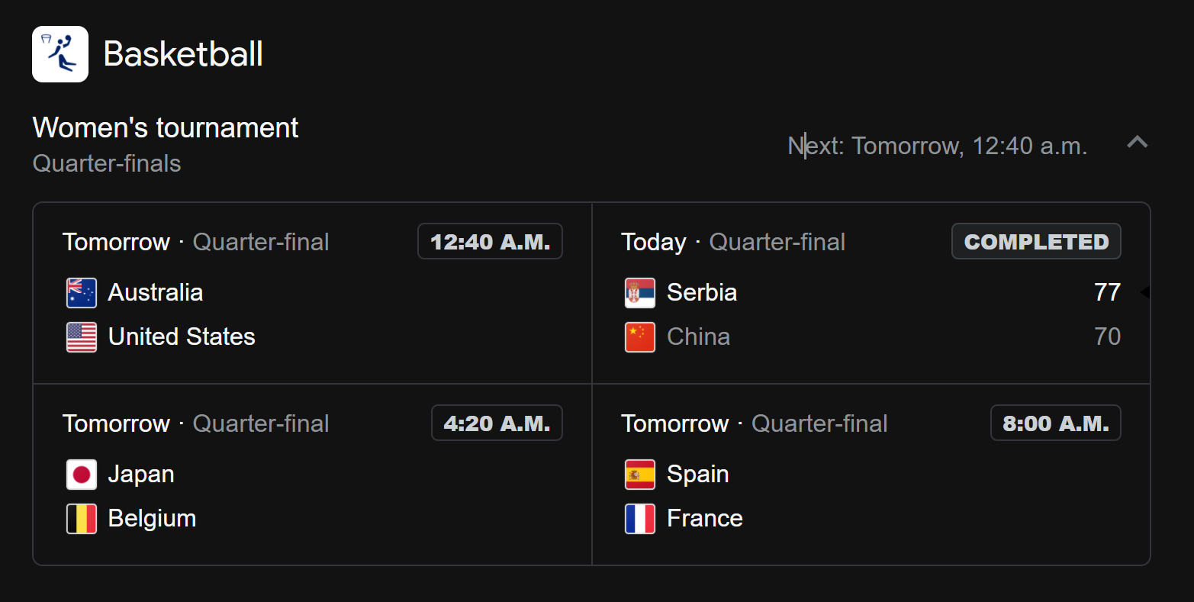Click the France flag icon
Viewport: 1194px width, 602px height.
(640, 519)
